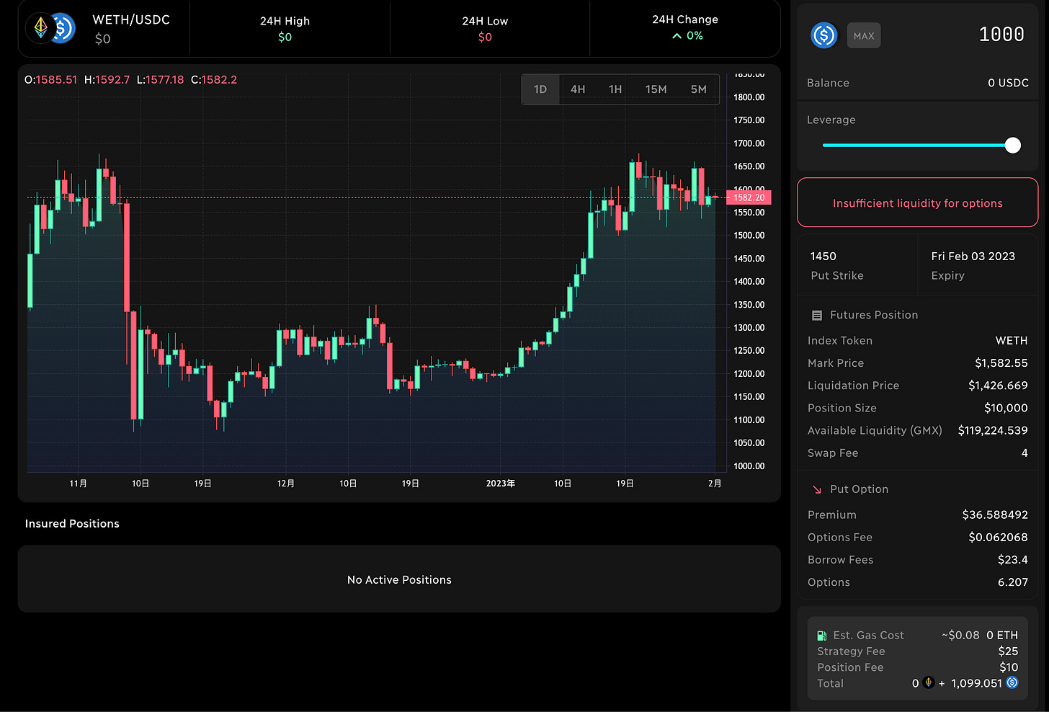Click the 24H High value
The height and width of the screenshot is (712, 1049).
285,37
